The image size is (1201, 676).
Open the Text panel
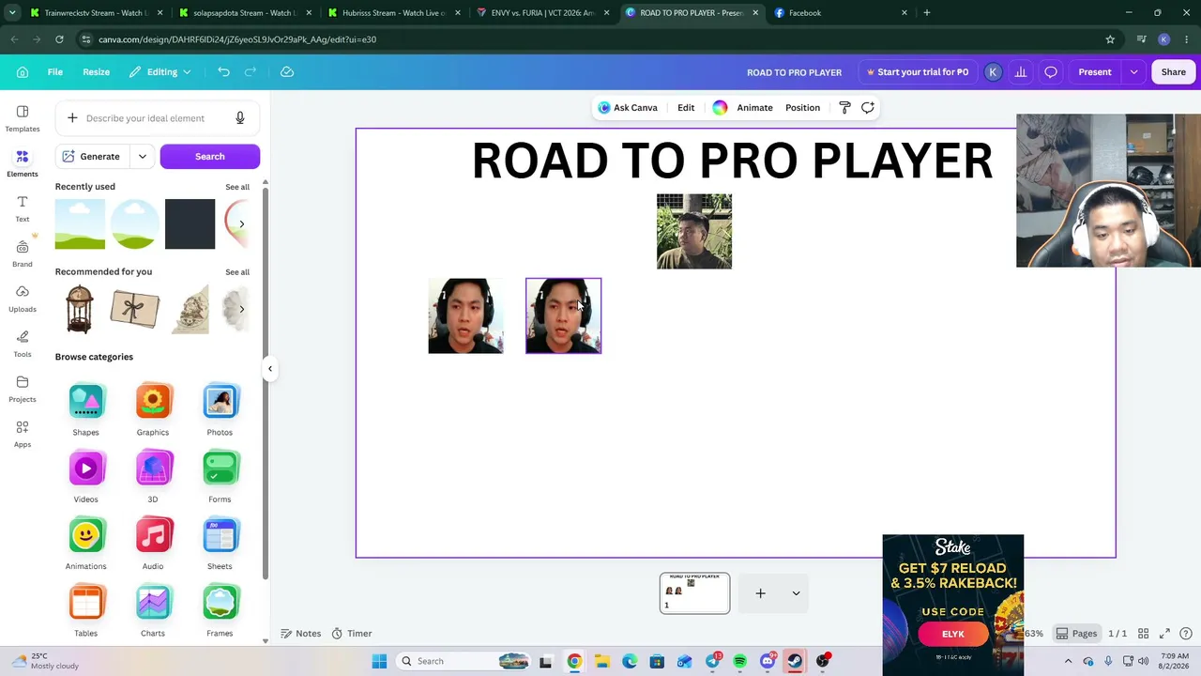coord(23,208)
